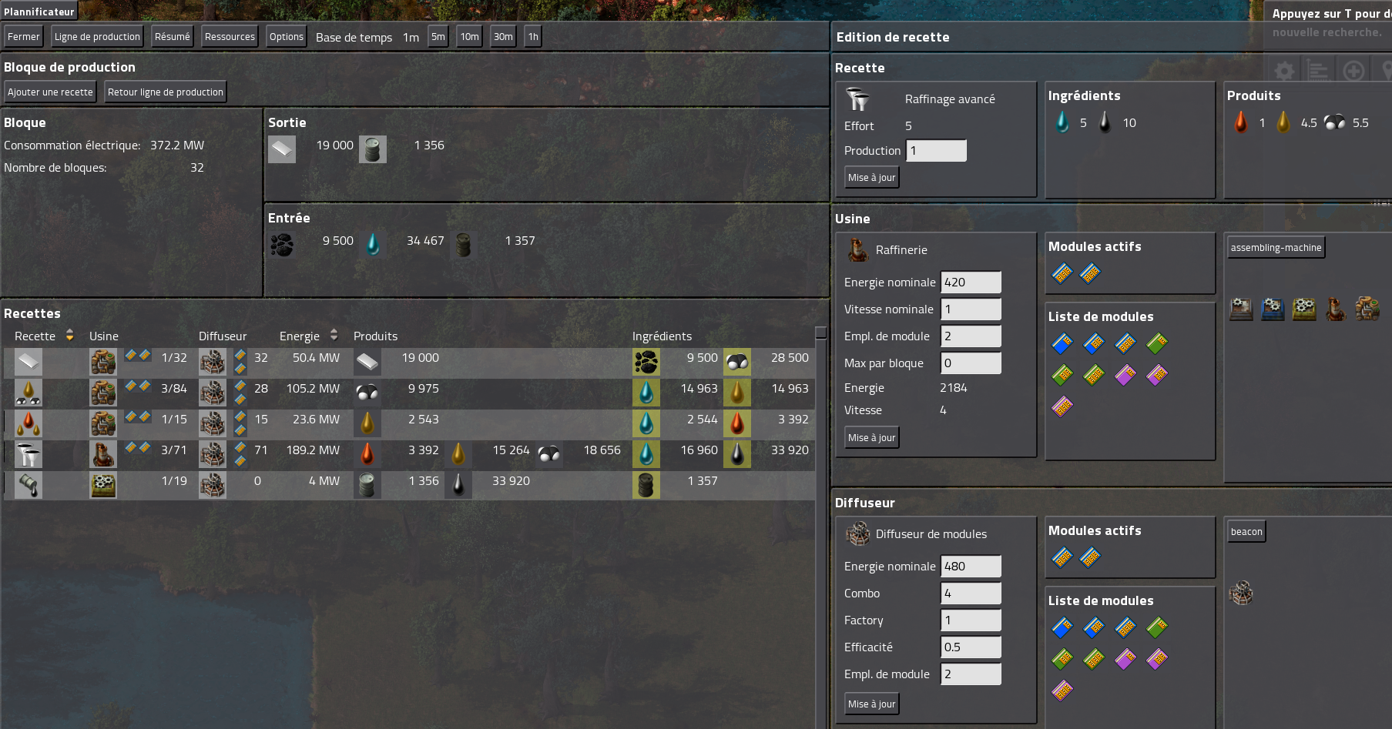Viewport: 1392px width, 729px height.
Task: Pick speed module 1 in Usine module list
Action: point(1062,343)
